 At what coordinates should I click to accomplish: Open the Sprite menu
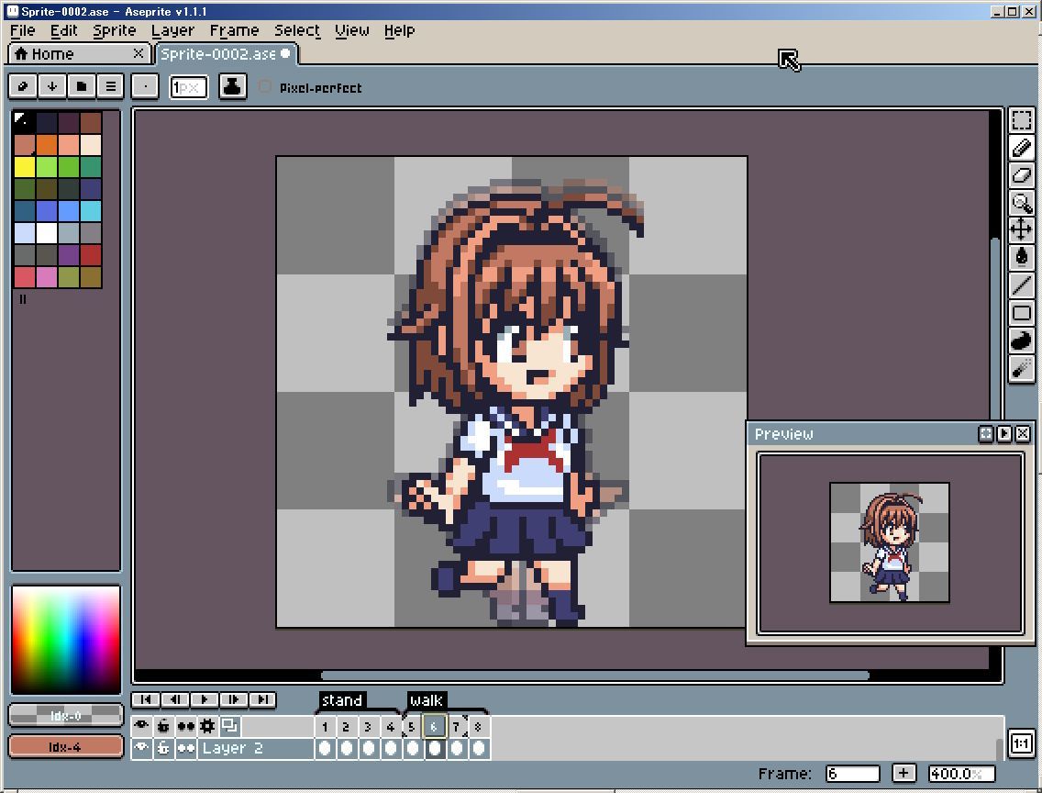[114, 30]
